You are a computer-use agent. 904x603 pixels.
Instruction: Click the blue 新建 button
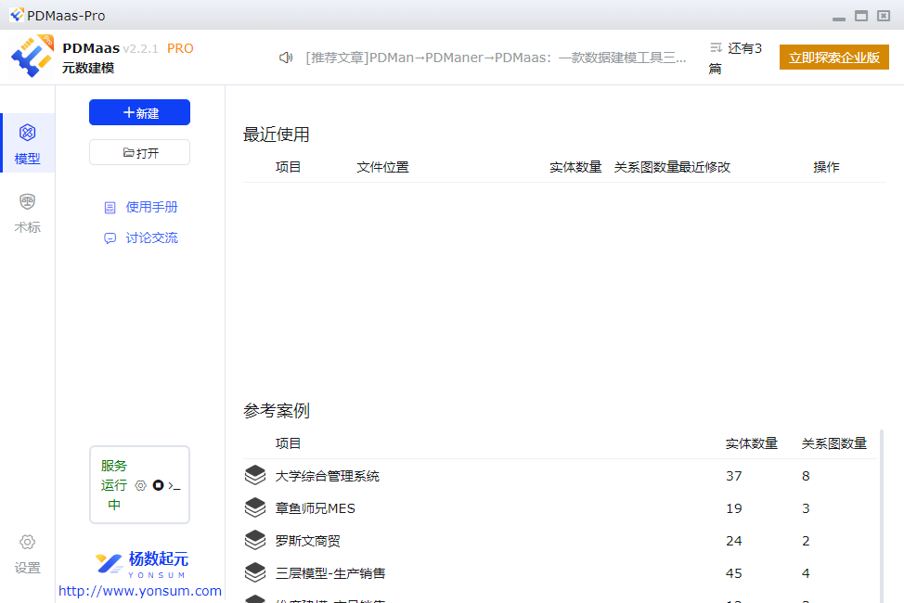click(x=139, y=112)
